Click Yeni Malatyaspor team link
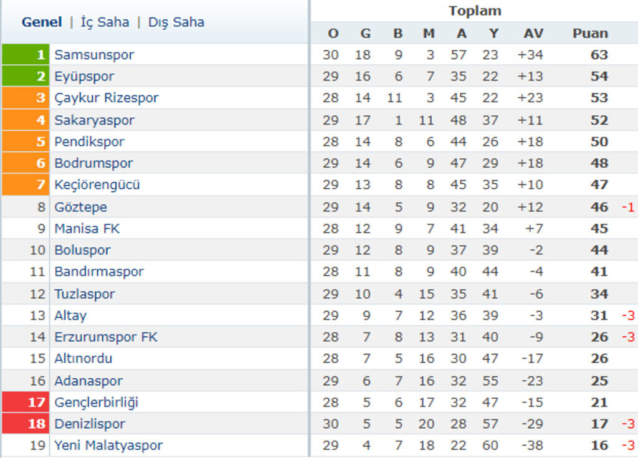The image size is (638, 458). [x=108, y=446]
